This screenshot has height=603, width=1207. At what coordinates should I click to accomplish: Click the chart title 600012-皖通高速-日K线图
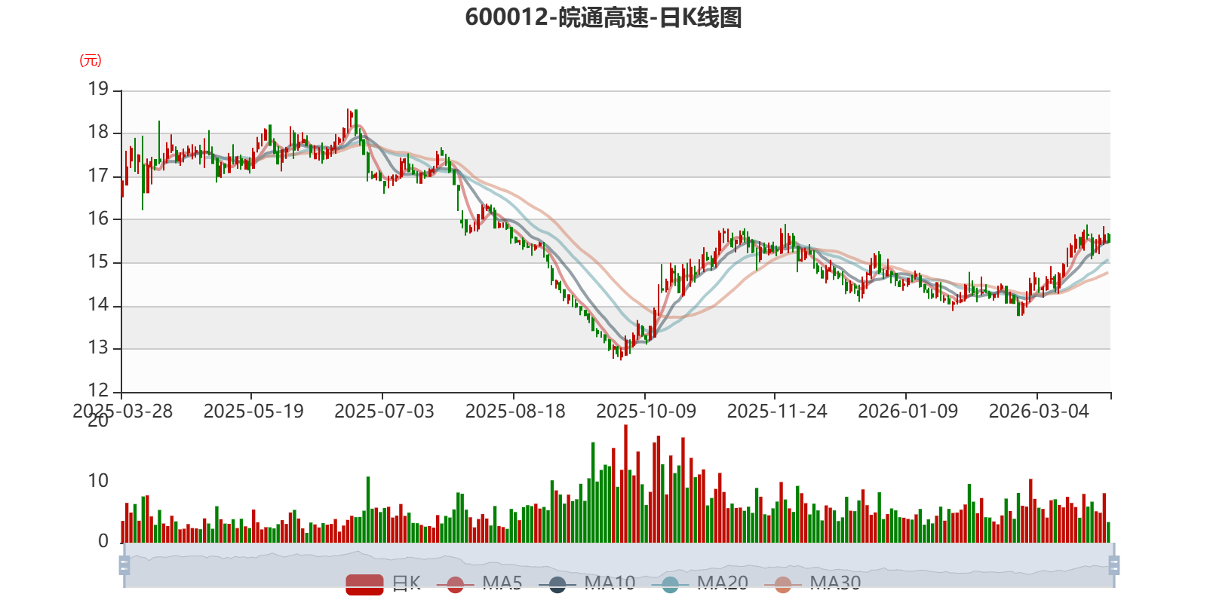tap(603, 17)
